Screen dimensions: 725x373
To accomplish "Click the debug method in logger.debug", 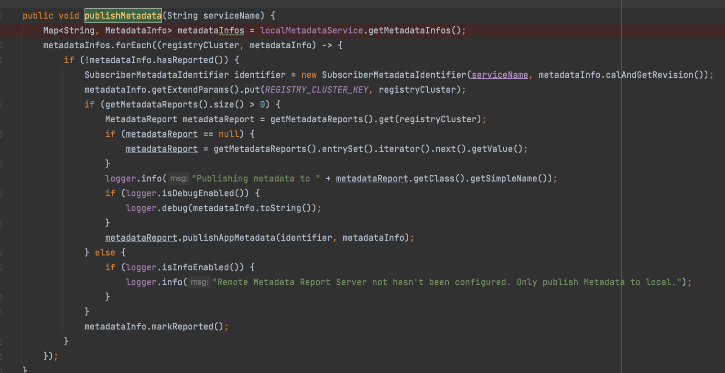I will point(175,208).
